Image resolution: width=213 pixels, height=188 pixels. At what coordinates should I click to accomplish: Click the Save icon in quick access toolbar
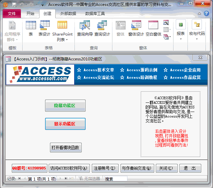(x=14, y=5)
